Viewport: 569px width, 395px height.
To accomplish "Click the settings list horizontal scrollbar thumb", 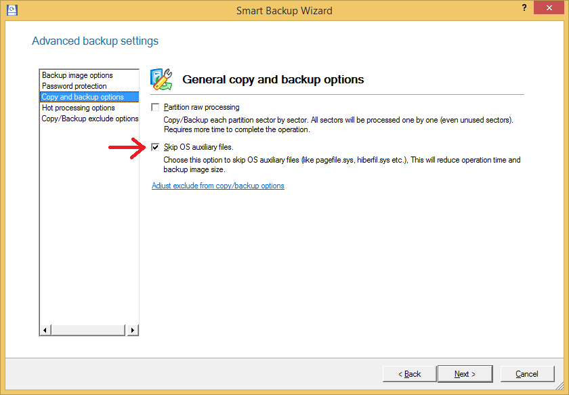I will coord(85,330).
